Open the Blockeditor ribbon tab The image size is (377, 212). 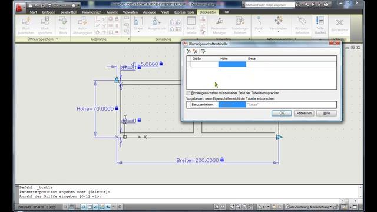tap(208, 12)
